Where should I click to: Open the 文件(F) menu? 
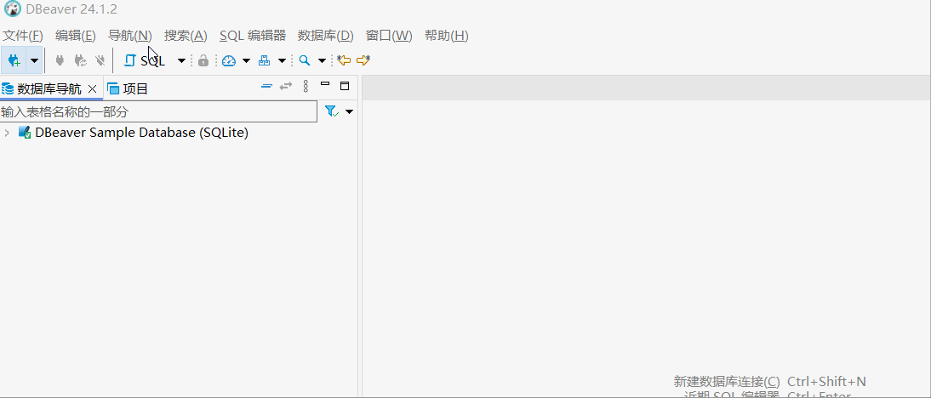tap(23, 36)
